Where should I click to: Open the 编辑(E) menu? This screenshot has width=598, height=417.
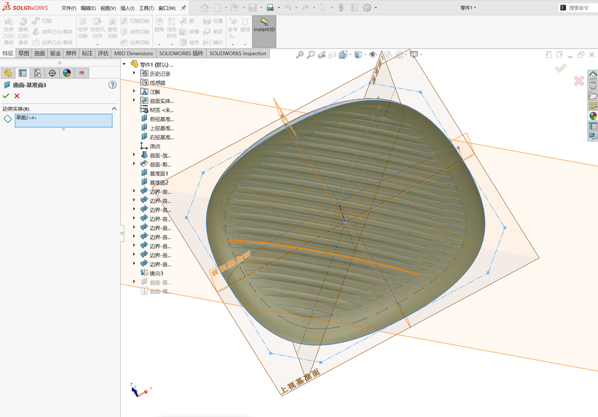[88, 8]
